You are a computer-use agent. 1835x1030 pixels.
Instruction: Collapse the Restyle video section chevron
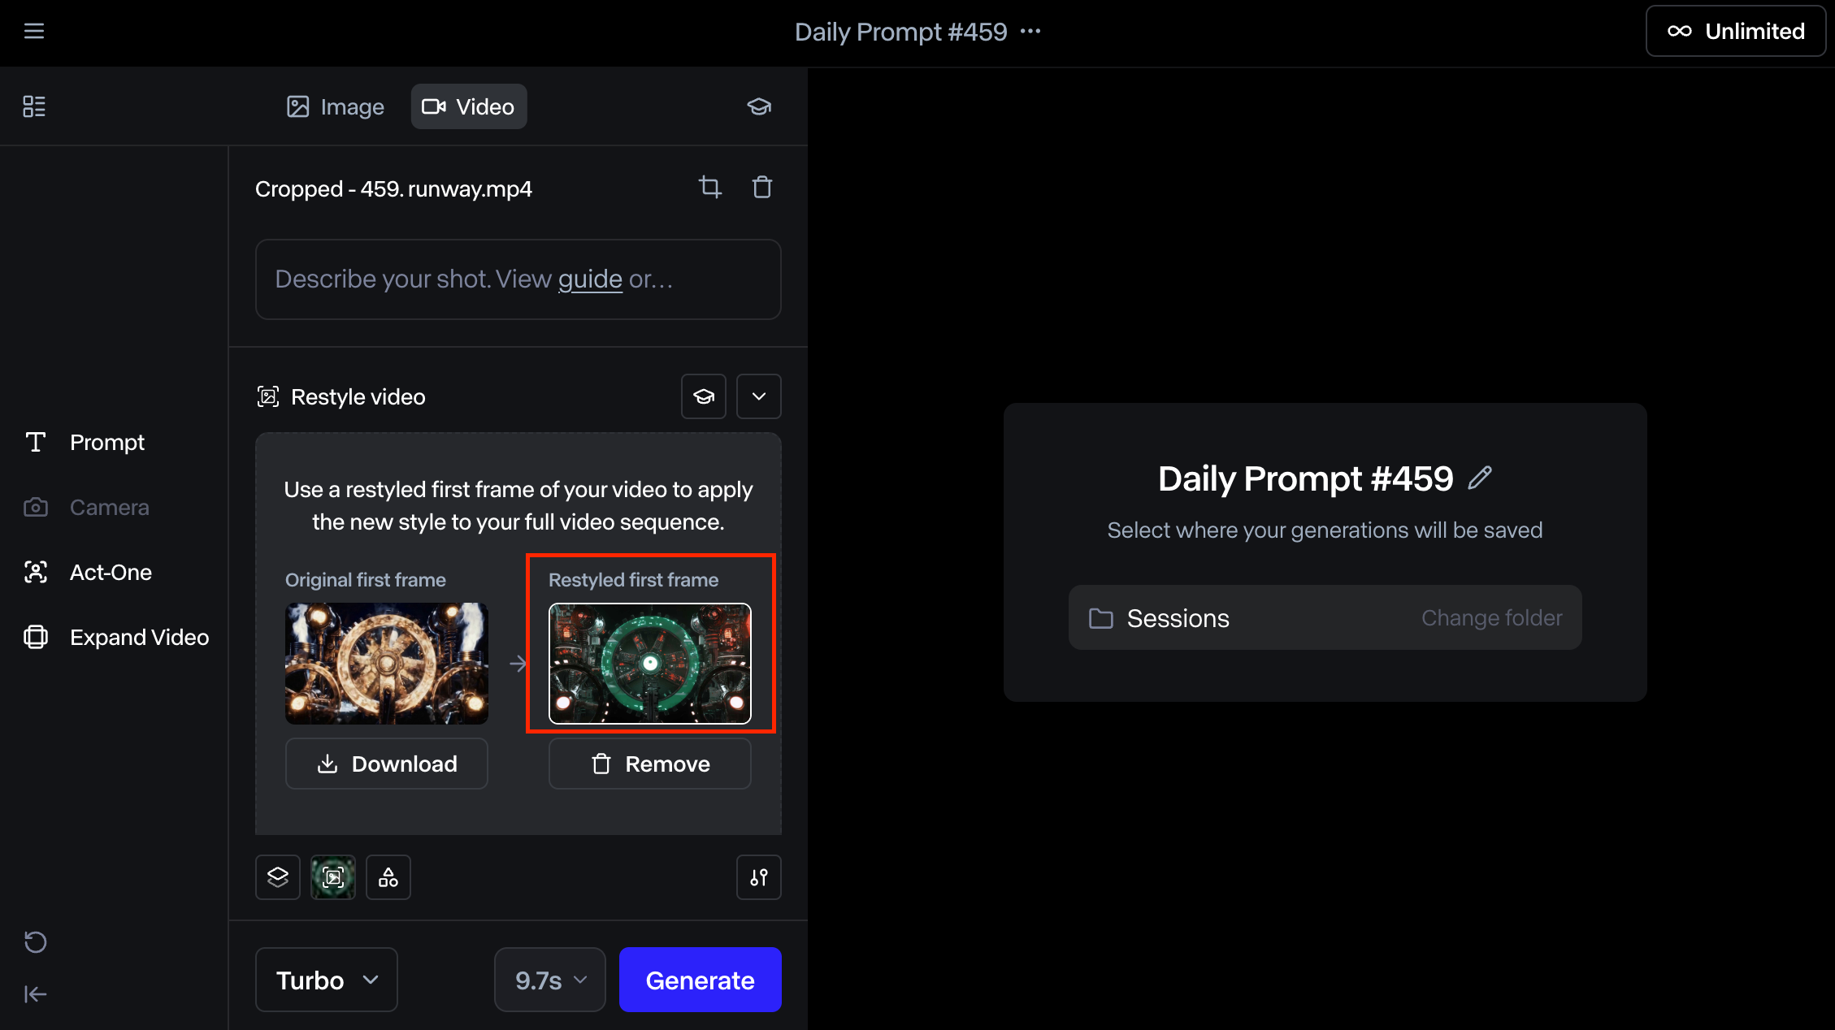758,396
